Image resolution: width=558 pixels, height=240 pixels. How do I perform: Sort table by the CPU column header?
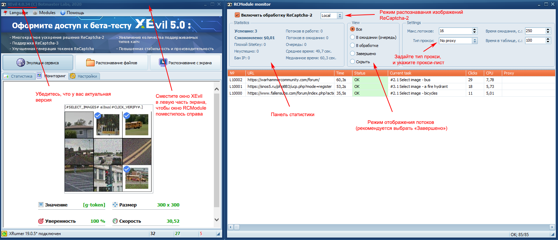pos(493,73)
